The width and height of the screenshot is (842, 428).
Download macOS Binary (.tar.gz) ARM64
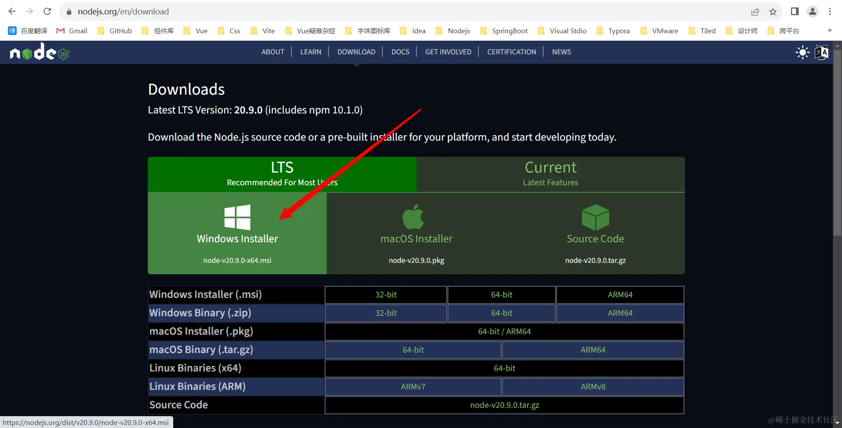[593, 350]
